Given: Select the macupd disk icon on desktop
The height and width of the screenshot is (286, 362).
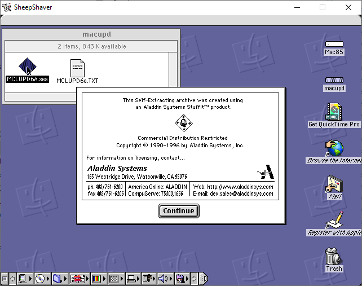Looking at the screenshot, I should coord(334,80).
